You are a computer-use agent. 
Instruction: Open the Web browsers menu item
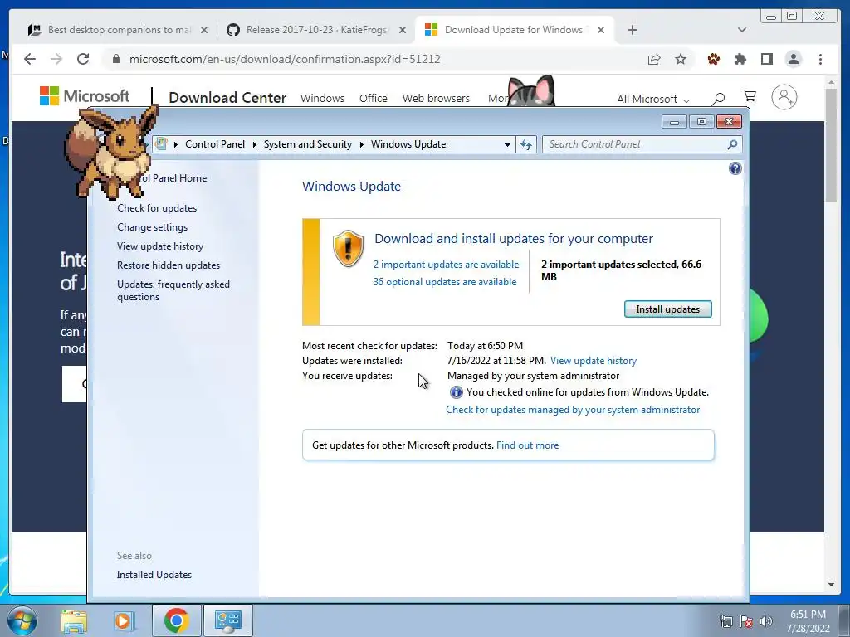(436, 99)
